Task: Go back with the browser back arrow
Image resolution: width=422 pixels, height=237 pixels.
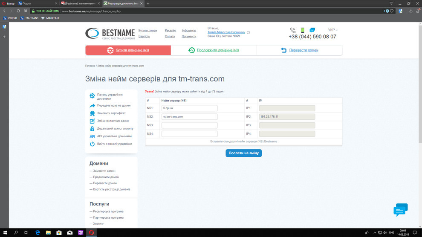Action: 4,11
